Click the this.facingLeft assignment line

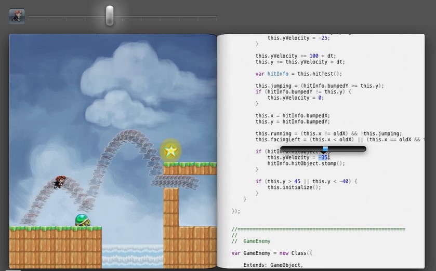(x=340, y=140)
